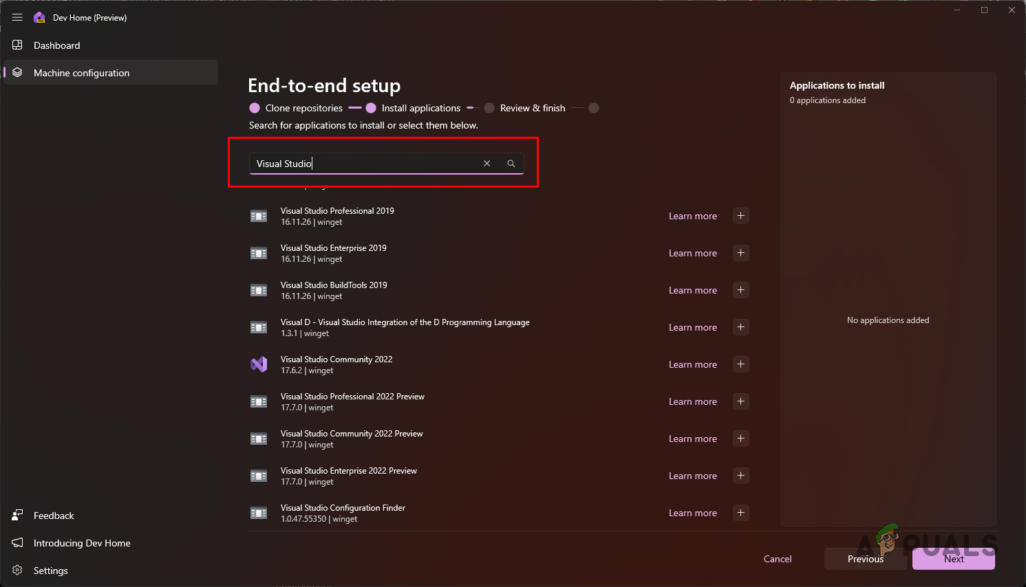Select the Dev Home app icon in title bar
The image size is (1026, 587).
(39, 17)
